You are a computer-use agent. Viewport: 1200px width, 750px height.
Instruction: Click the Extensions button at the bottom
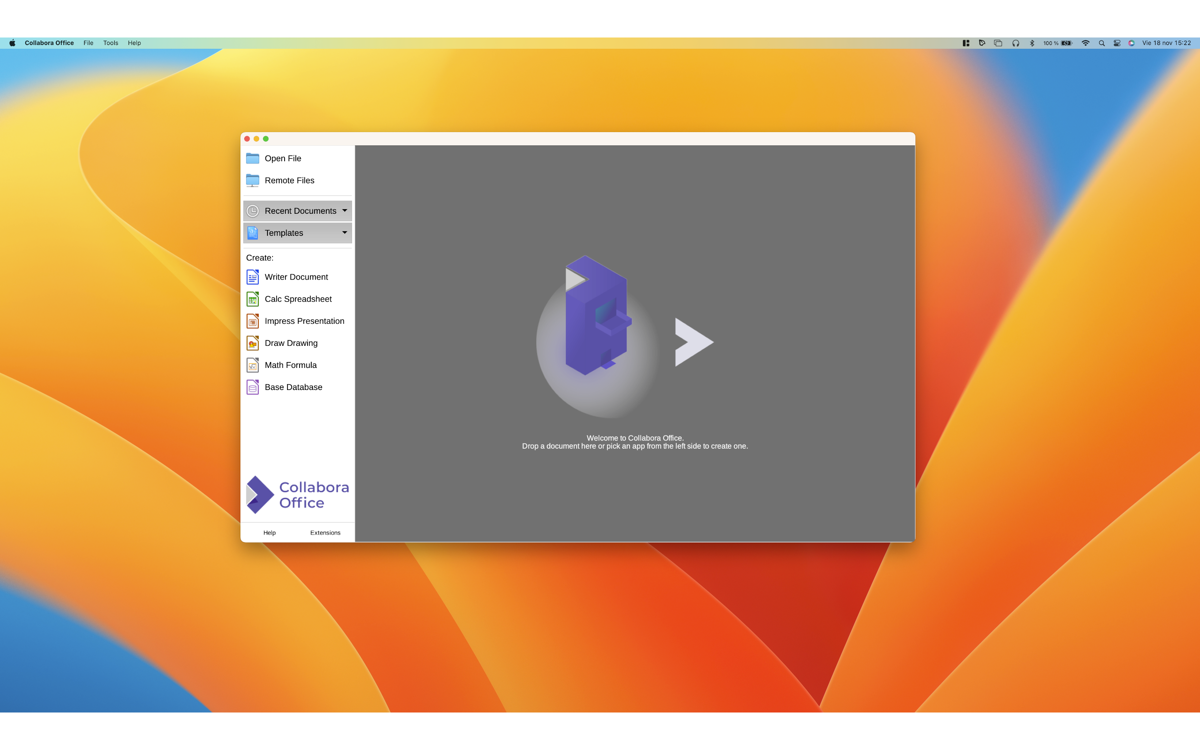(325, 533)
